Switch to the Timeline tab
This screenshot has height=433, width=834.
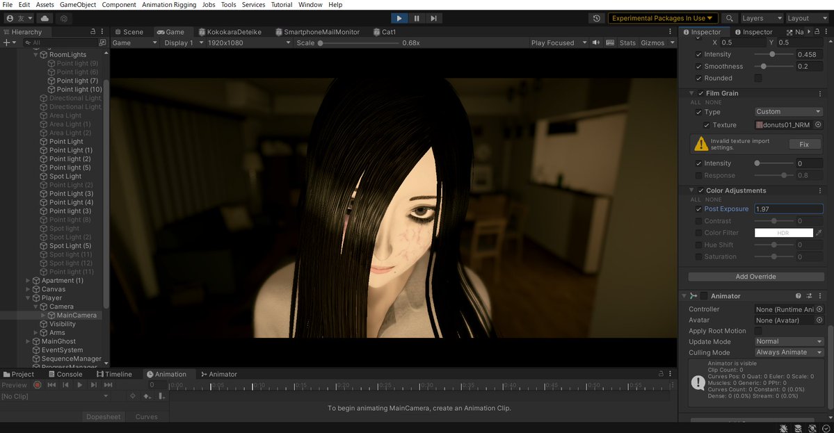point(114,374)
